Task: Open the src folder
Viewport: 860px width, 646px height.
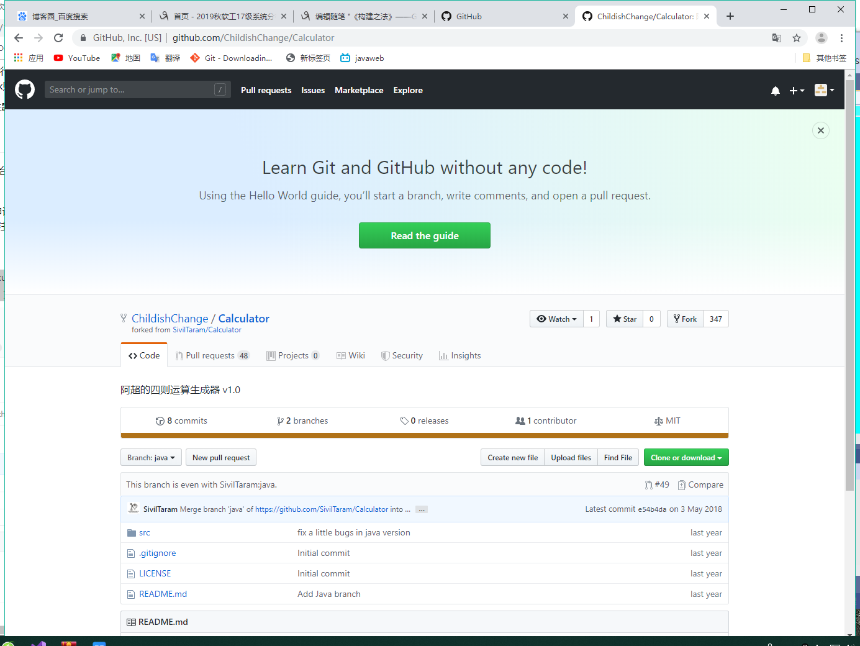Action: (x=145, y=532)
